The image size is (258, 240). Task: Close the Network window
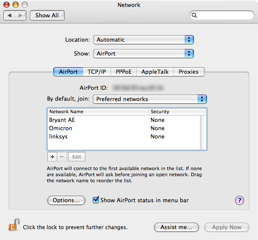(x=7, y=5)
